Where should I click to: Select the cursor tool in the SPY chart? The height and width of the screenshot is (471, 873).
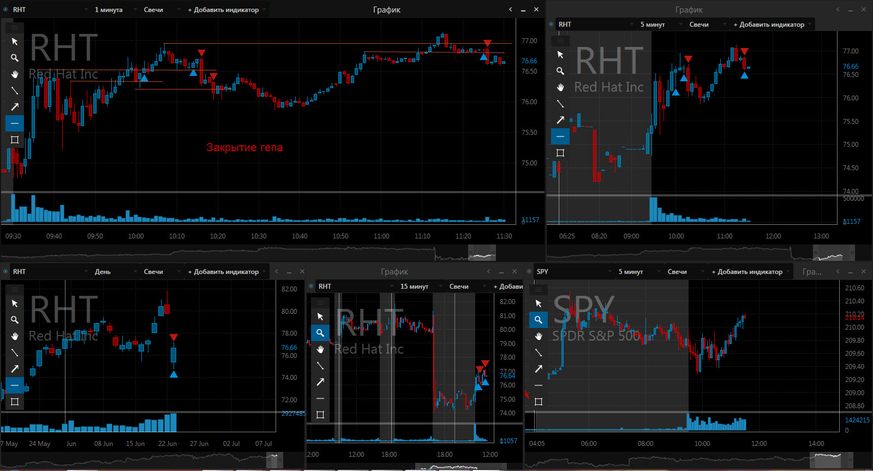tap(539, 303)
